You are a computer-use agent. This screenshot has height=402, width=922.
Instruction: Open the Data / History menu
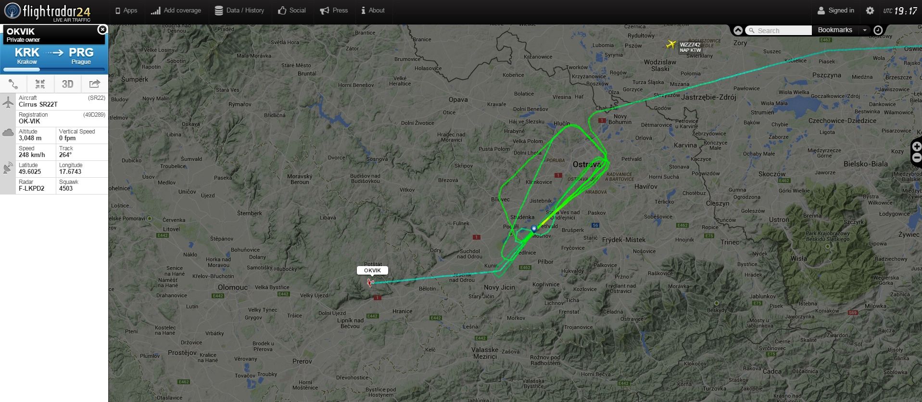click(240, 11)
